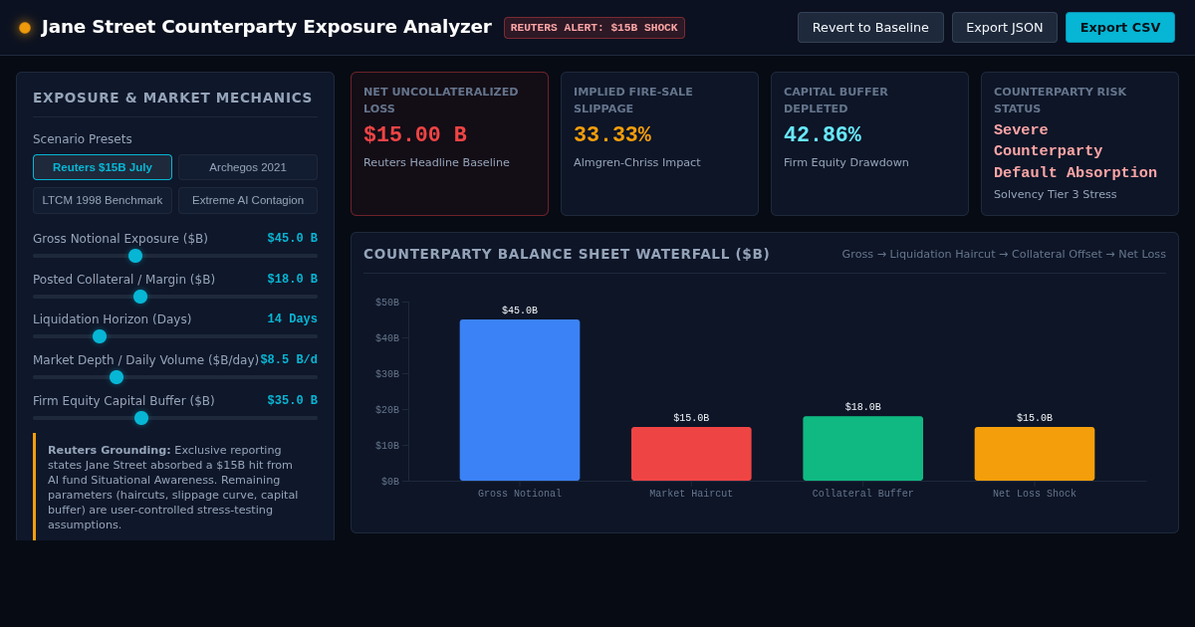Viewport: 1195px width, 627px height.
Task: Click the Exposure & Market Mechanics heading
Action: 172,98
